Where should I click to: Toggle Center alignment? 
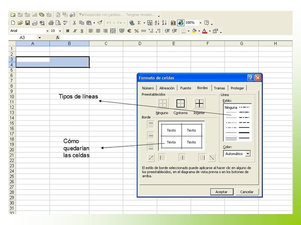pyautogui.click(x=98, y=31)
